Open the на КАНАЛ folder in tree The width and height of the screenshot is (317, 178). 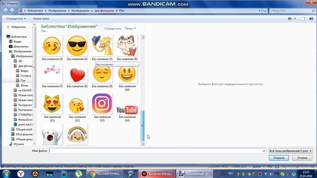[x=25, y=90]
